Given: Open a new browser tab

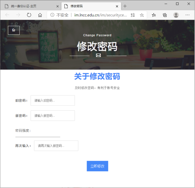Looking at the screenshot, I should click(x=125, y=6).
